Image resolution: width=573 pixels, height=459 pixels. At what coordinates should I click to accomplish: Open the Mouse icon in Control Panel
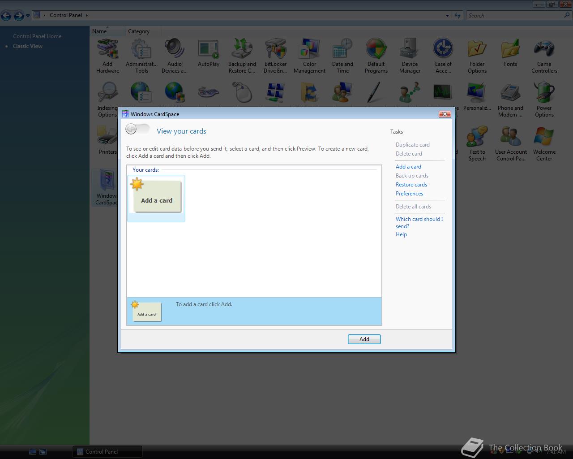click(242, 93)
